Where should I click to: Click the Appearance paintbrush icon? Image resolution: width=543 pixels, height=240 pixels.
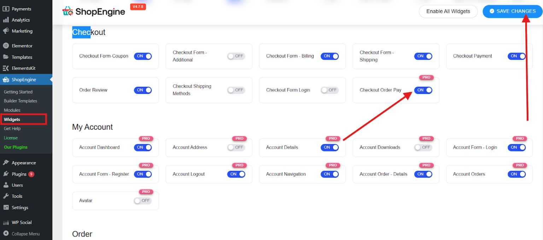coord(6,163)
